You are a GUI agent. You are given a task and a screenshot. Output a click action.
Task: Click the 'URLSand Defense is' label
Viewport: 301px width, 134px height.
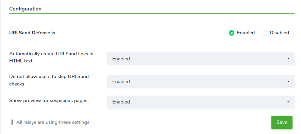point(32,33)
